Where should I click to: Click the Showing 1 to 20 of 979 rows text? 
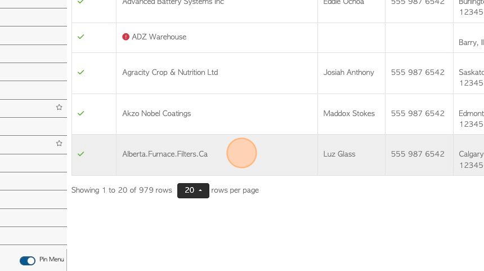pyautogui.click(x=122, y=190)
